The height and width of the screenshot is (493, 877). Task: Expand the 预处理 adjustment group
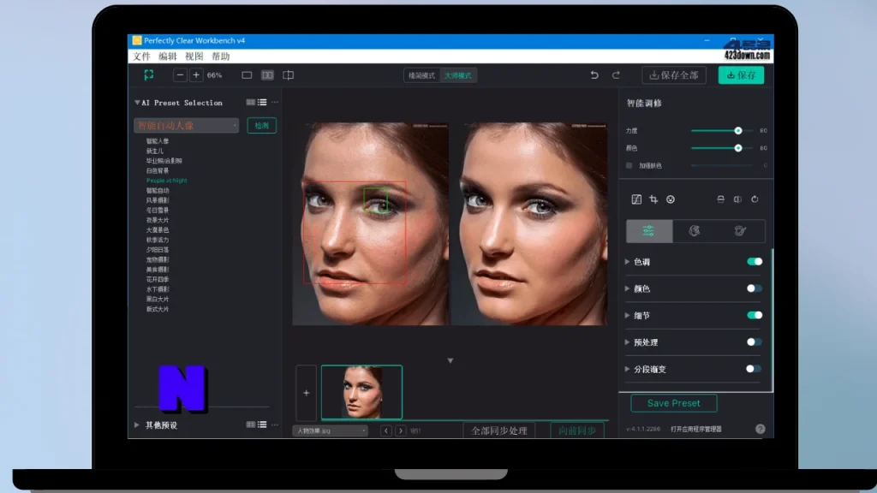coord(627,342)
